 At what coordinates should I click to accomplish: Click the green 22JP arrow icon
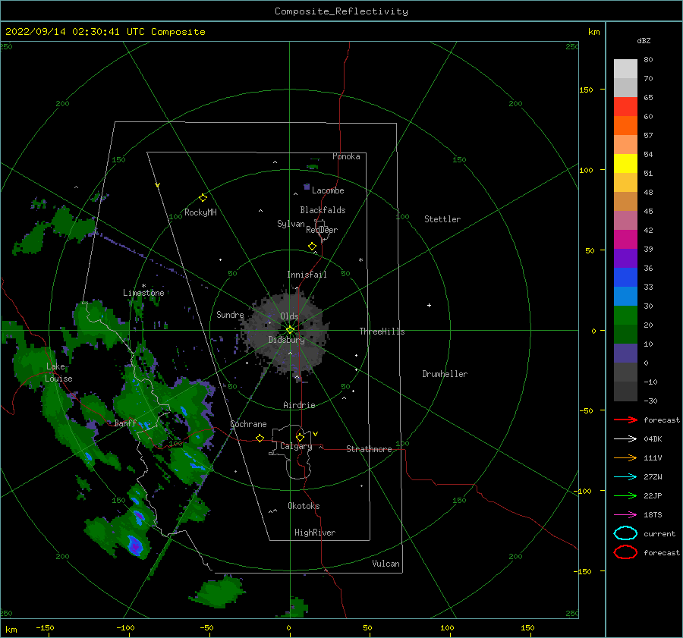[625, 495]
